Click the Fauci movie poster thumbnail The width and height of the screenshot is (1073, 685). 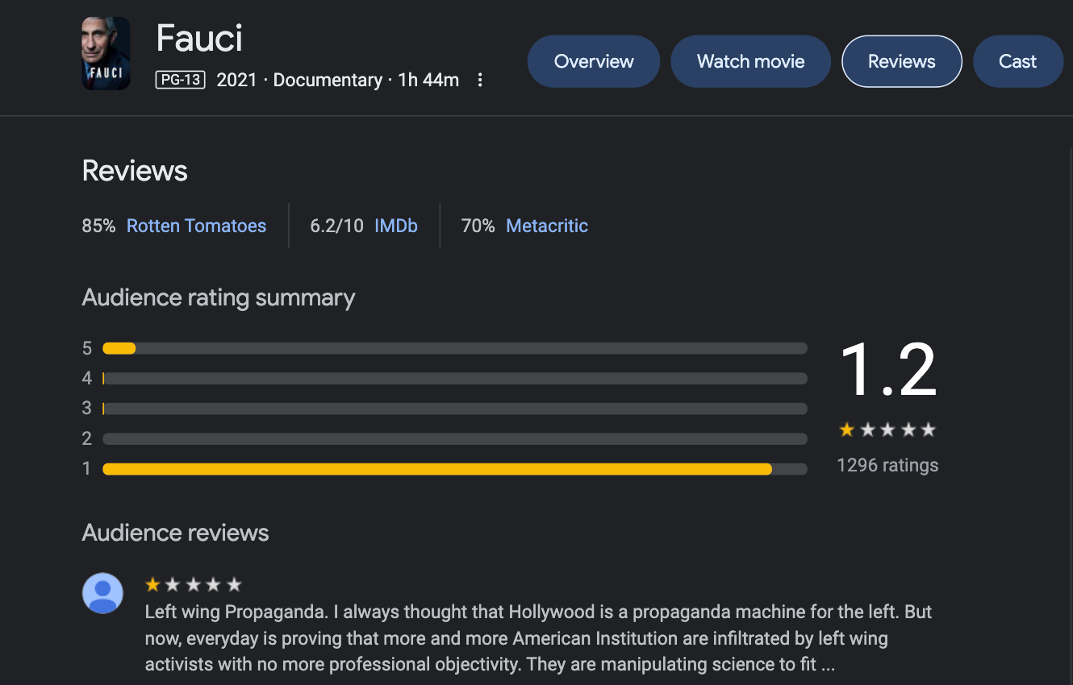tap(106, 53)
